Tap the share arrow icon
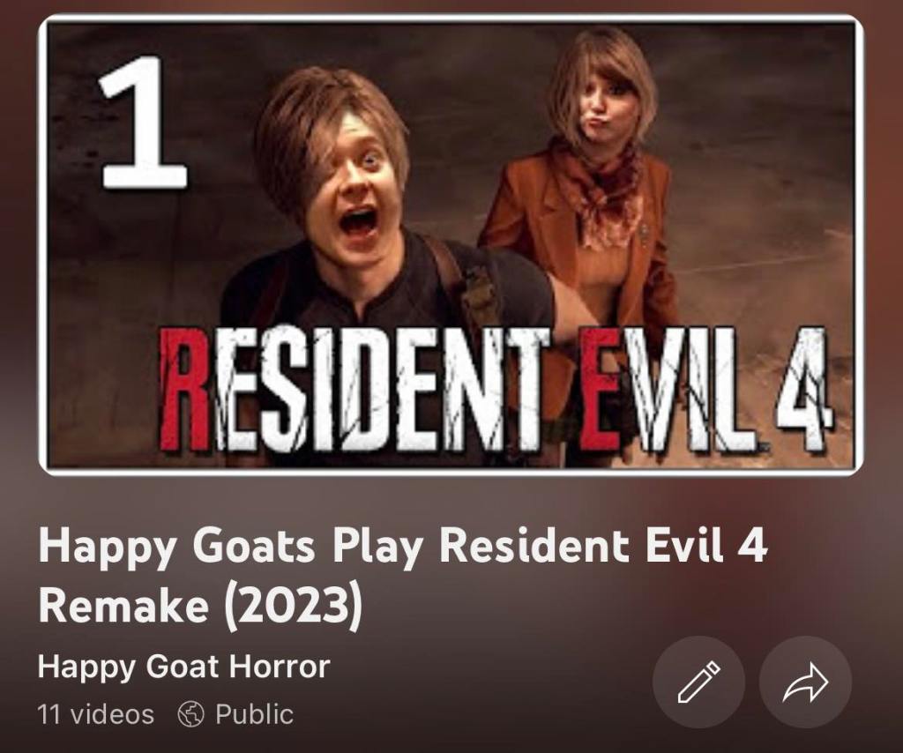The image size is (903, 753). click(x=805, y=682)
